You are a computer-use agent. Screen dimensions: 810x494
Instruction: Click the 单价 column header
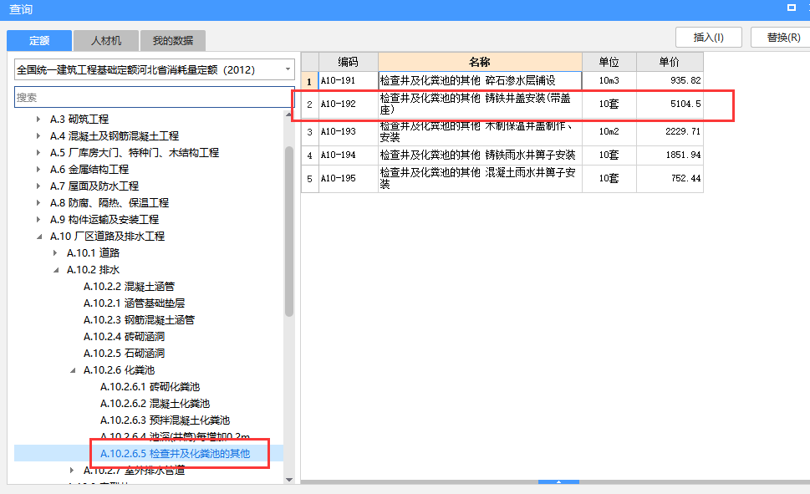click(670, 62)
